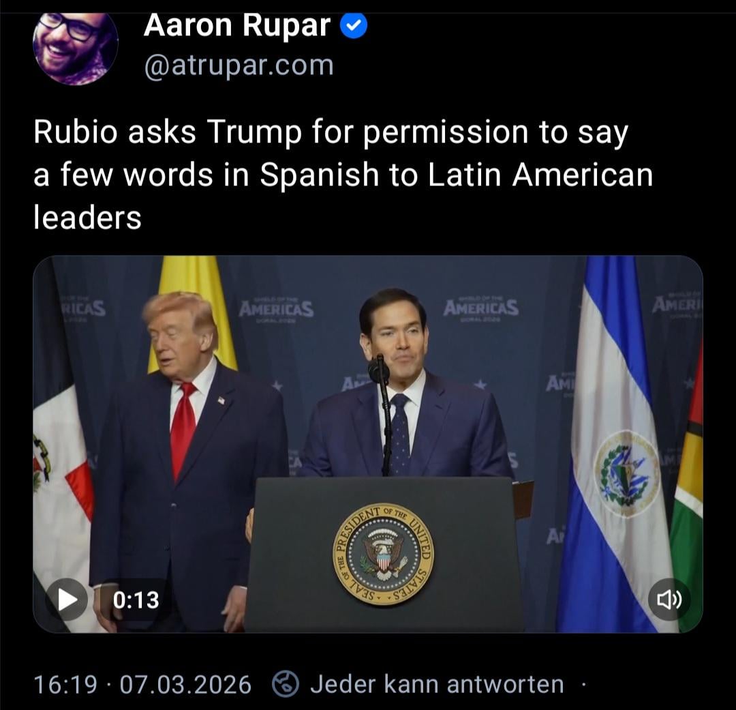Screen dimensions: 736x710
Task: Click the 16:19 post time
Action: click(x=65, y=684)
